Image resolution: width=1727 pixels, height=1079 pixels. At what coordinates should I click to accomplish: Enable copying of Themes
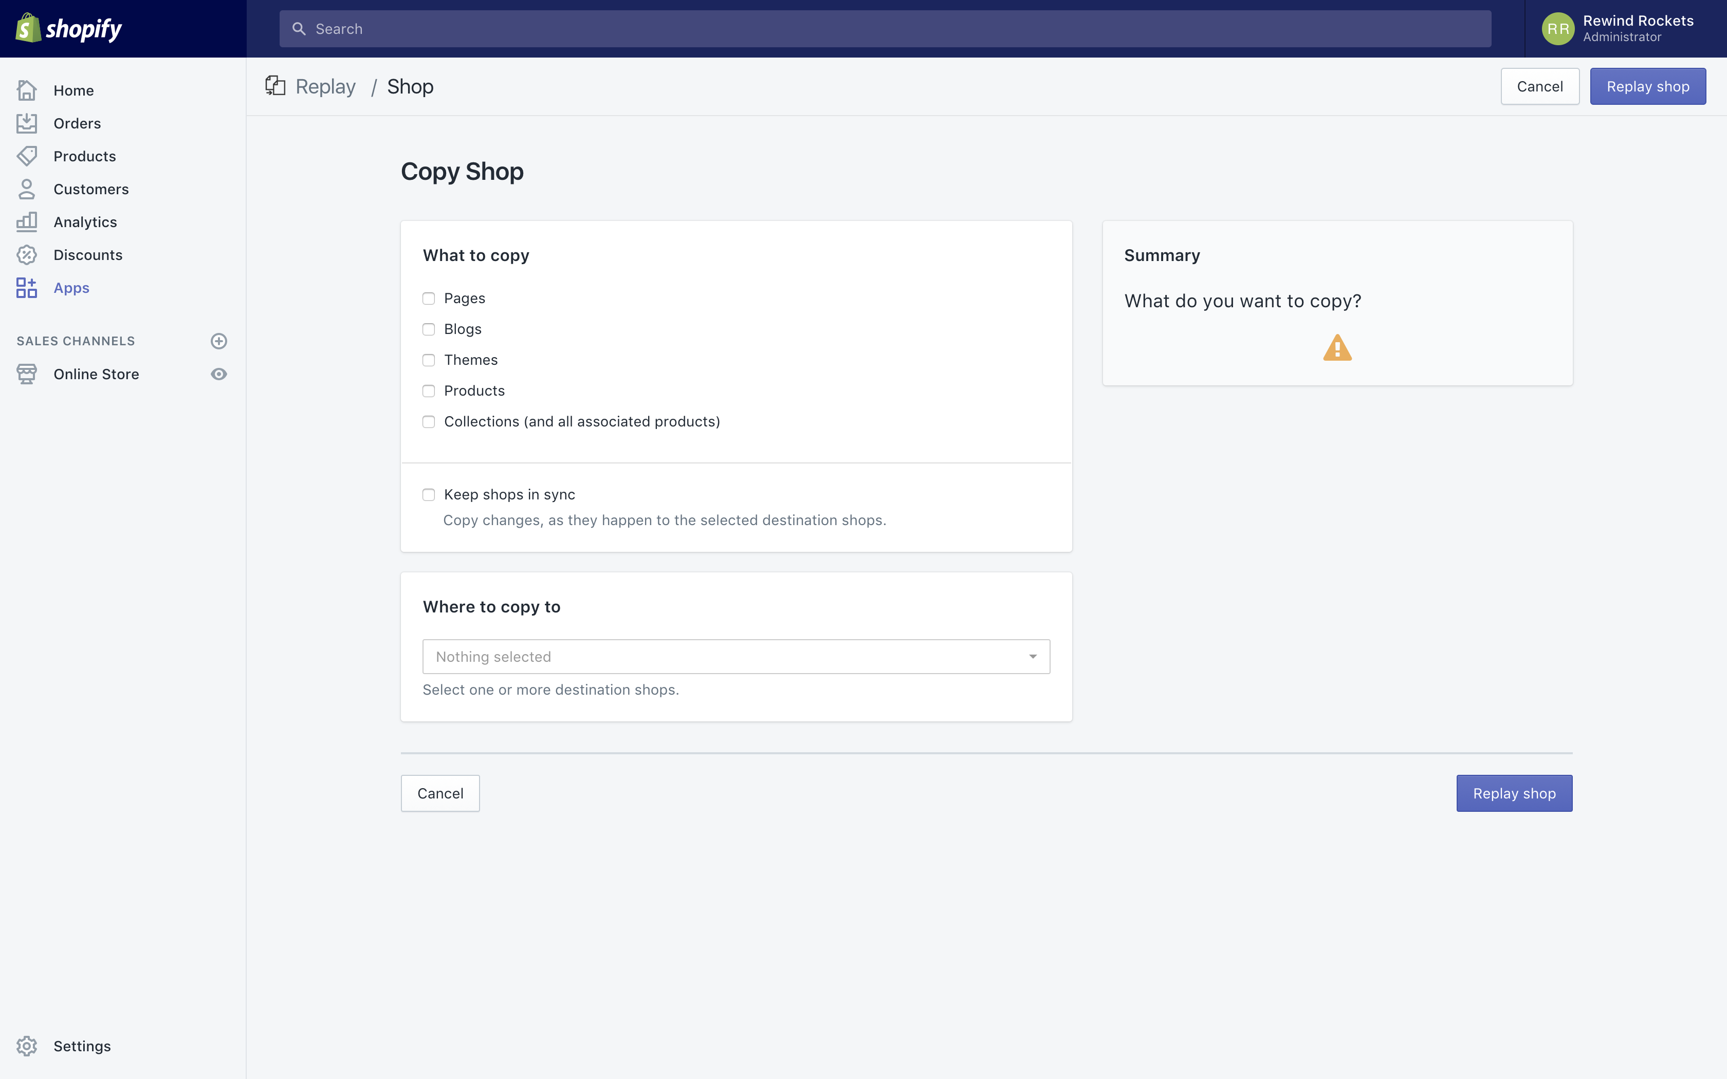[429, 360]
